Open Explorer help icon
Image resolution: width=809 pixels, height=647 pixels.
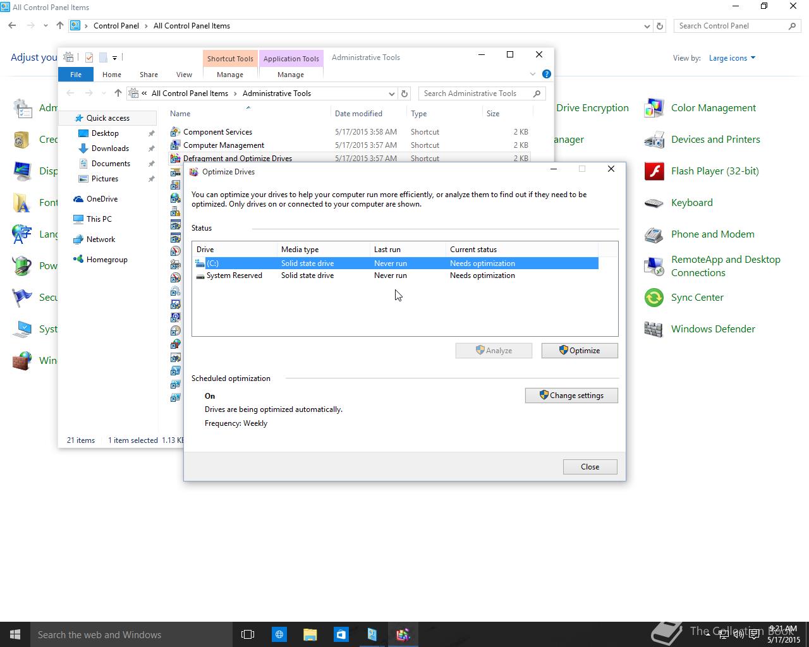coord(547,74)
